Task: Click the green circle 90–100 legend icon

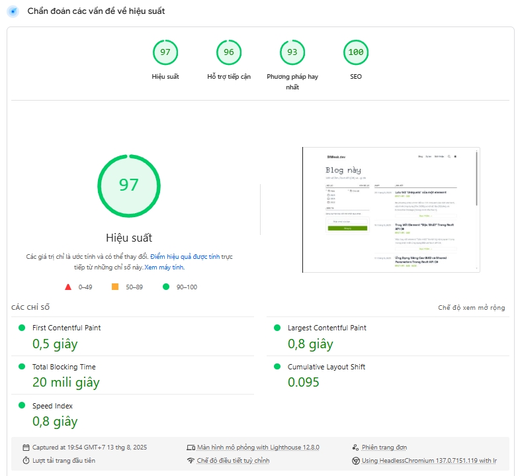Action: [166, 287]
